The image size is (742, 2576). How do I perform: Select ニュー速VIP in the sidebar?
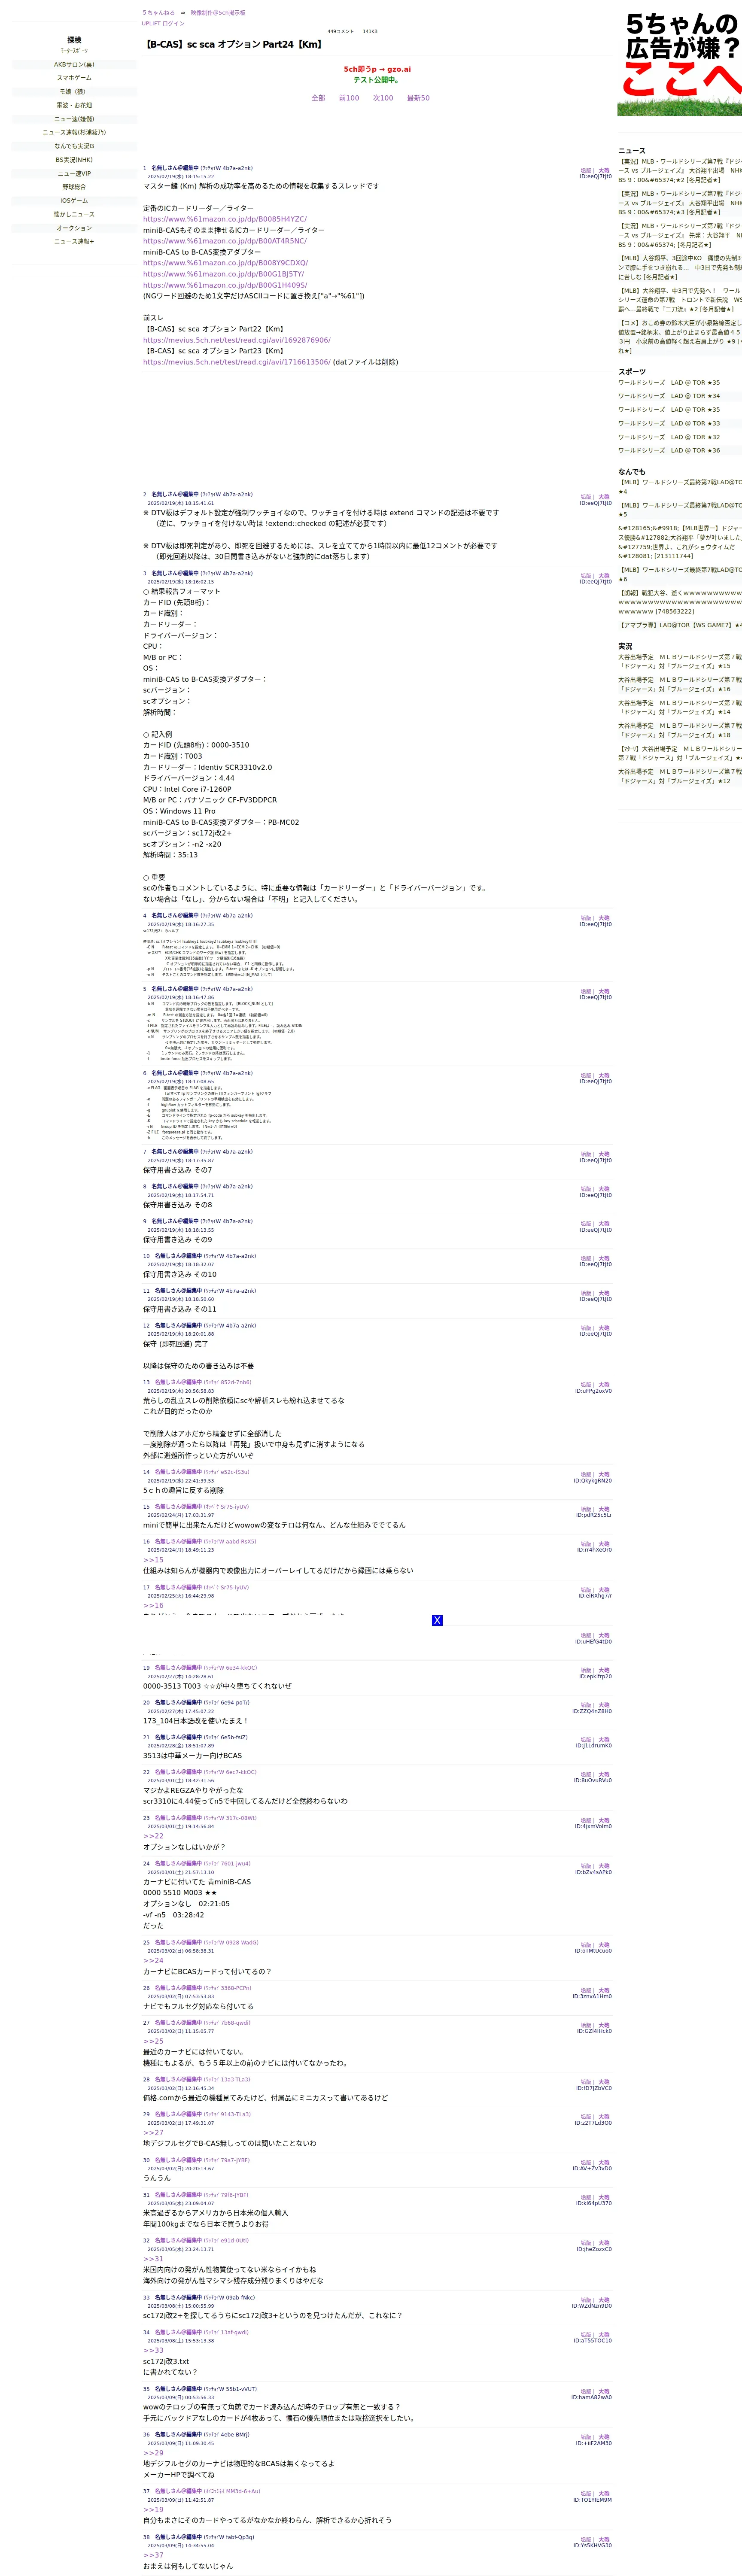(x=74, y=173)
